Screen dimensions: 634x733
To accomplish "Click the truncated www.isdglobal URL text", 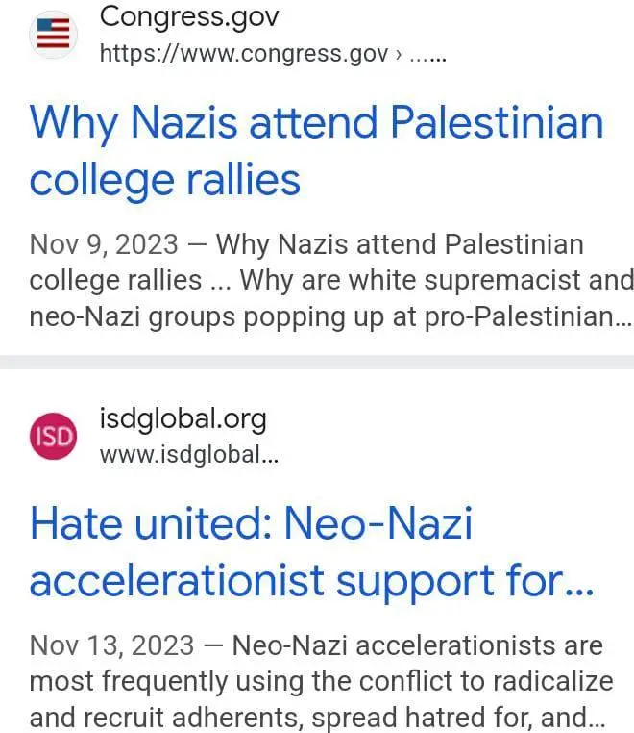I will [x=189, y=455].
